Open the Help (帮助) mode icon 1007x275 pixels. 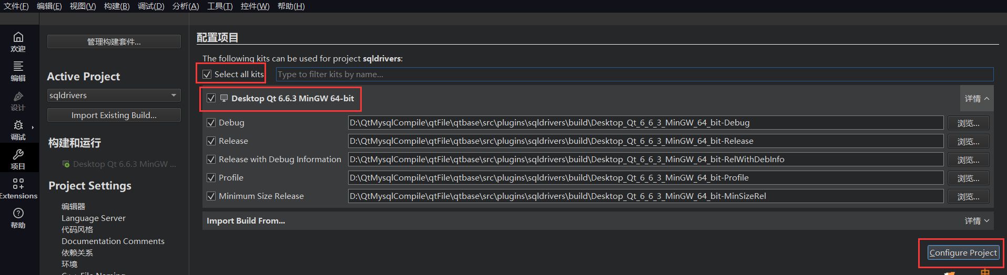[18, 217]
